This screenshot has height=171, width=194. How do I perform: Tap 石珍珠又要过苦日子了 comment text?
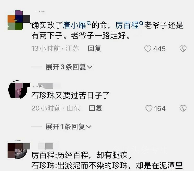pyautogui.click(x=70, y=95)
